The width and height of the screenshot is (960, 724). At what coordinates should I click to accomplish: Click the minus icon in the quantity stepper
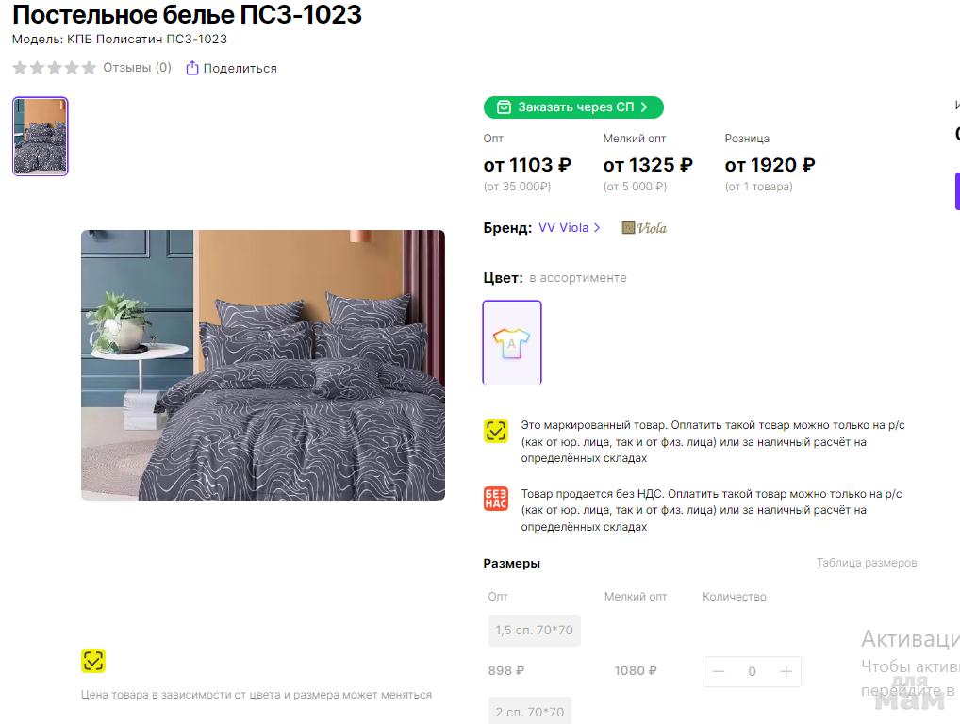(719, 671)
